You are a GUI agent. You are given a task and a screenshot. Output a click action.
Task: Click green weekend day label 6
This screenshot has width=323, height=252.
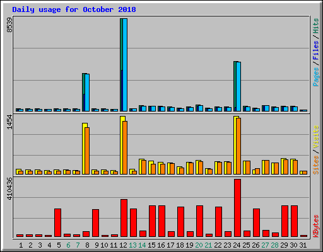pyautogui.click(x=68, y=245)
